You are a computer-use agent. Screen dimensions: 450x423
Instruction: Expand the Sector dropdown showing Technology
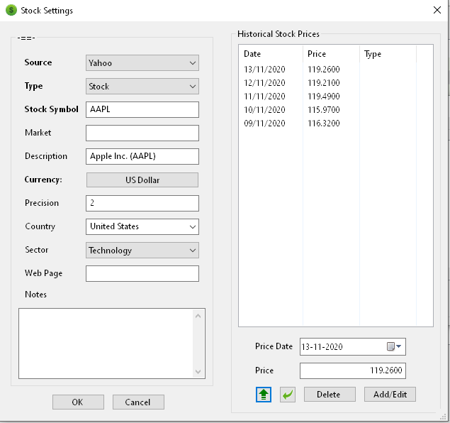pos(142,250)
